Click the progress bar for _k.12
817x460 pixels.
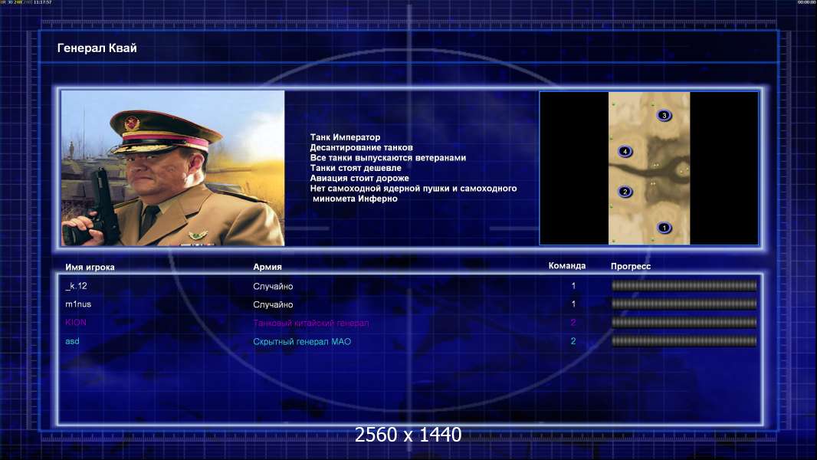pos(684,285)
